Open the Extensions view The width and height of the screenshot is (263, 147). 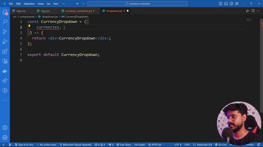click(5, 51)
